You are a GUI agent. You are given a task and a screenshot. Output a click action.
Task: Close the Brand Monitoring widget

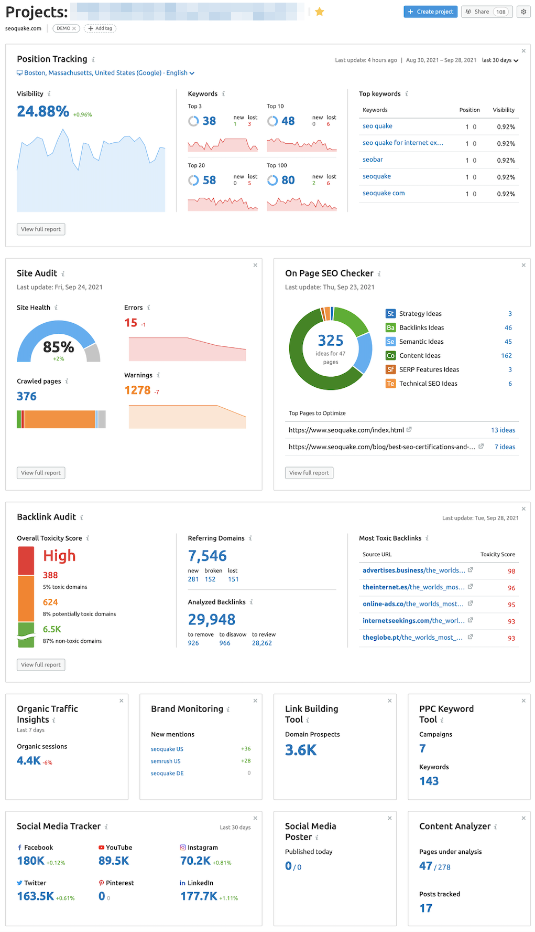[x=255, y=701]
